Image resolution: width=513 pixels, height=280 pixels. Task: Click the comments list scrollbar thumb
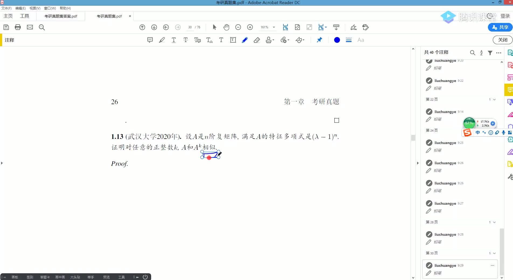pos(501,251)
